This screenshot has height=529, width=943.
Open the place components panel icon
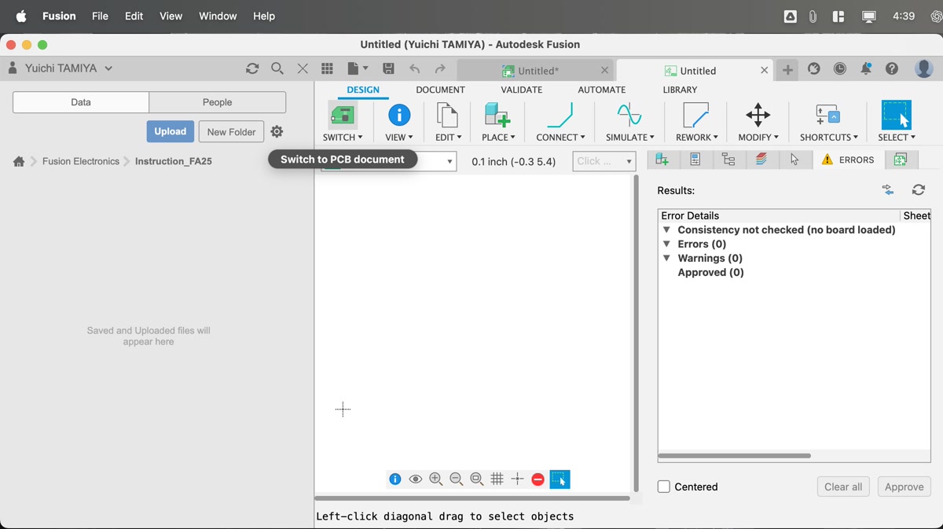tap(662, 160)
